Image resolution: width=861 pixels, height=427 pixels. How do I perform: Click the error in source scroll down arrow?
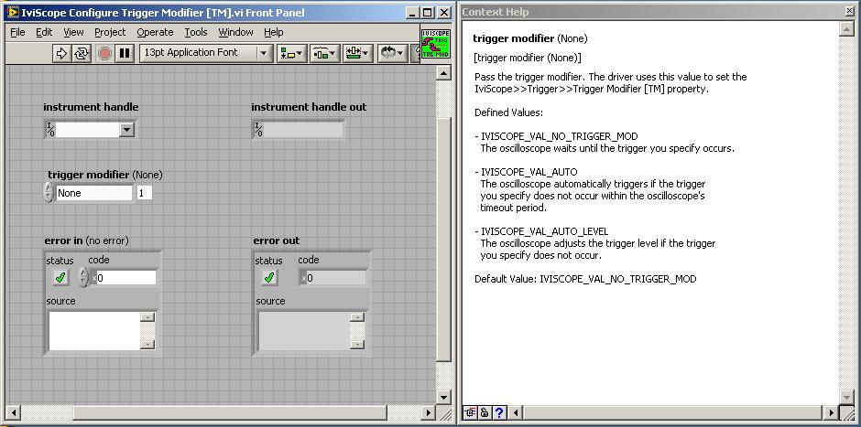tap(147, 345)
